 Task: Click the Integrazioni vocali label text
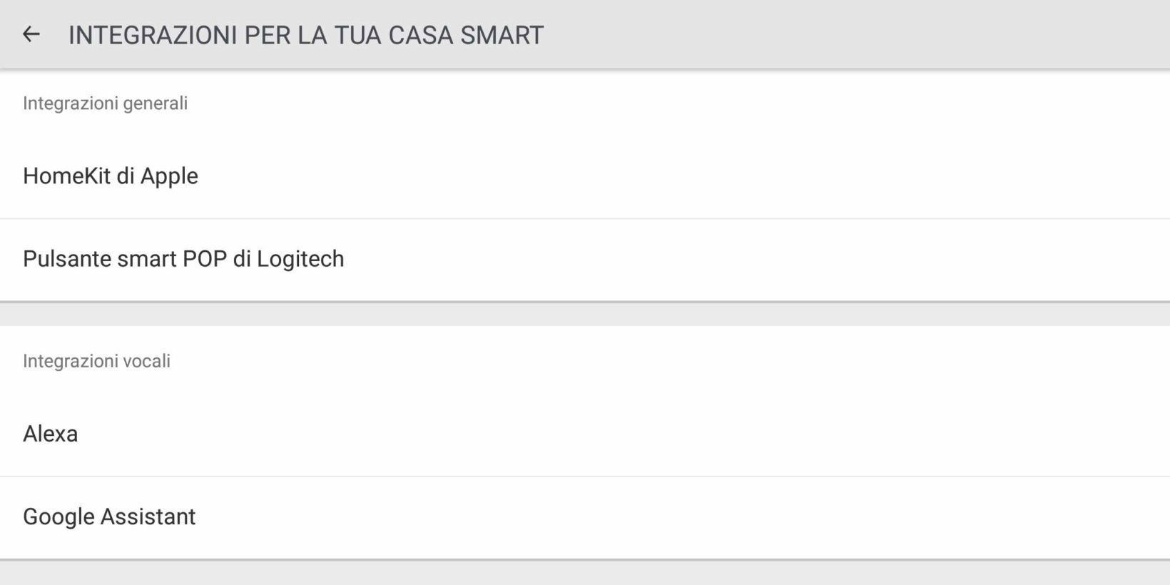click(x=97, y=361)
